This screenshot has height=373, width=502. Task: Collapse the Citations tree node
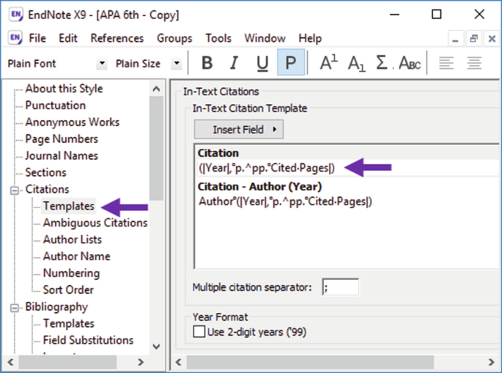[15, 190]
